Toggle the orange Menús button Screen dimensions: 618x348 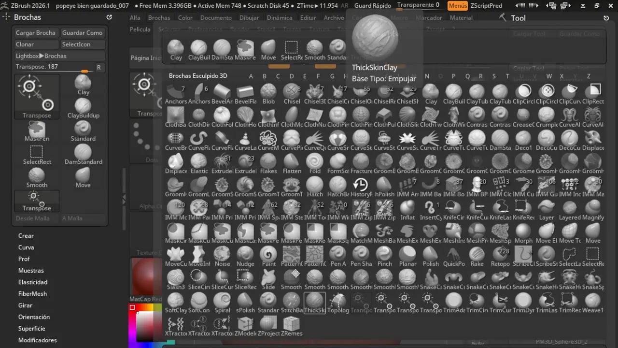pos(457,5)
